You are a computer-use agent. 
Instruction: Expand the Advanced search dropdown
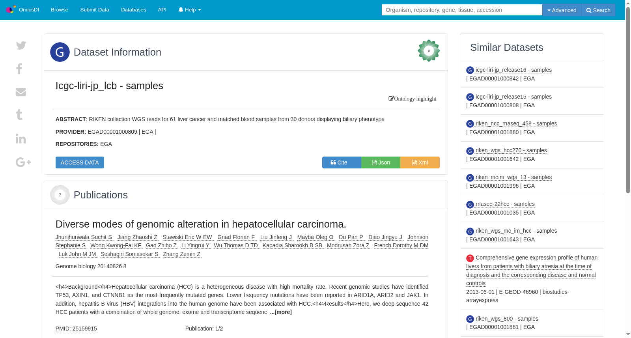[x=562, y=10]
